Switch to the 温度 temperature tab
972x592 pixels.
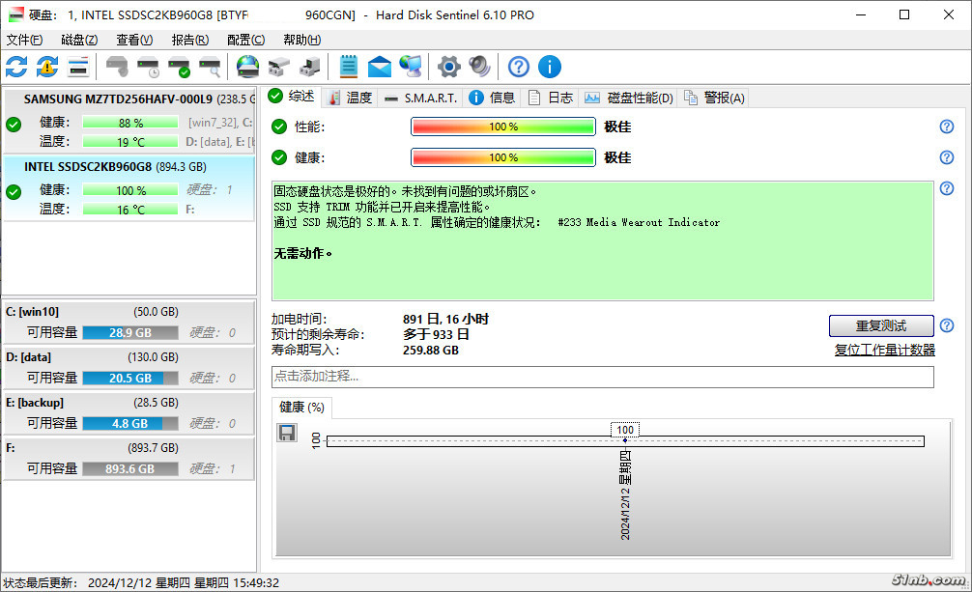pyautogui.click(x=350, y=98)
